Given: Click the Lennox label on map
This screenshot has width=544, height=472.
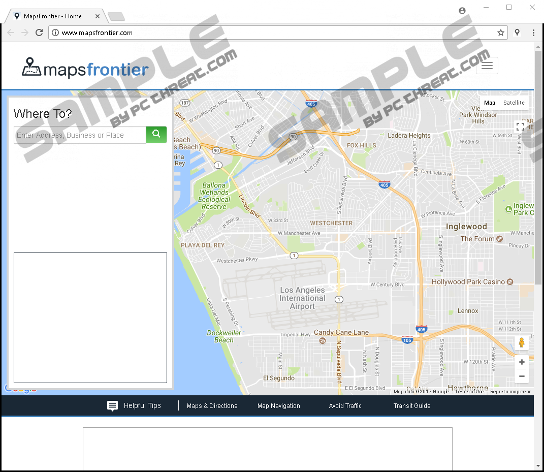Looking at the screenshot, I should click(x=468, y=311).
